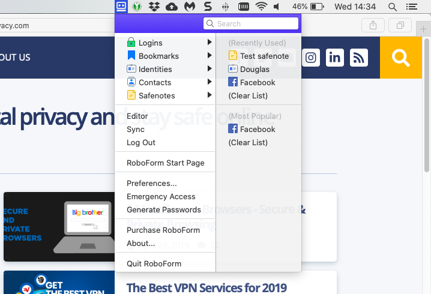Click the RoboForm Search input field
This screenshot has height=294, width=431.
[251, 23]
